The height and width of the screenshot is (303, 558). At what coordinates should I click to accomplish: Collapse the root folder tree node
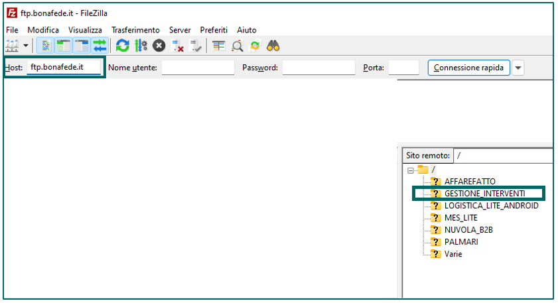coord(410,170)
